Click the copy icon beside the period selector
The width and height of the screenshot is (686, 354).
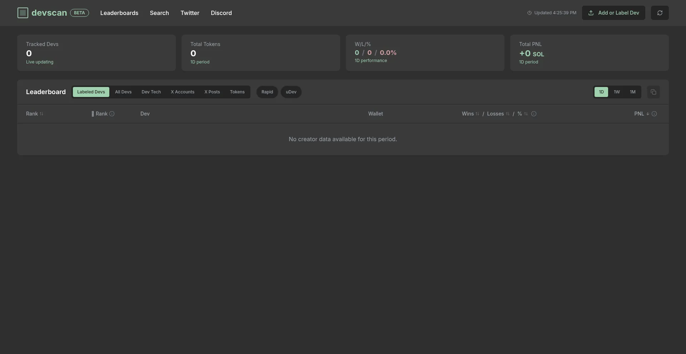click(654, 92)
